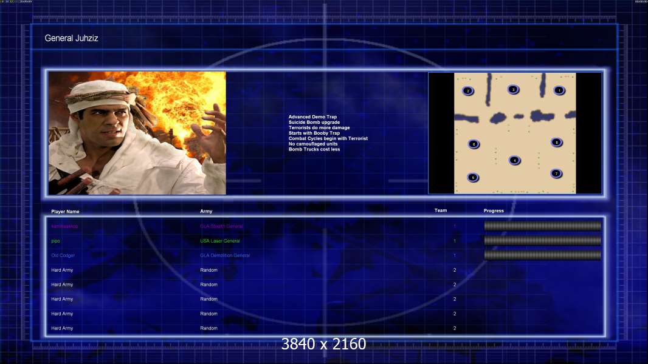Image resolution: width=648 pixels, height=364 pixels.
Task: Select player name 'Old Codger'
Action: click(x=63, y=255)
